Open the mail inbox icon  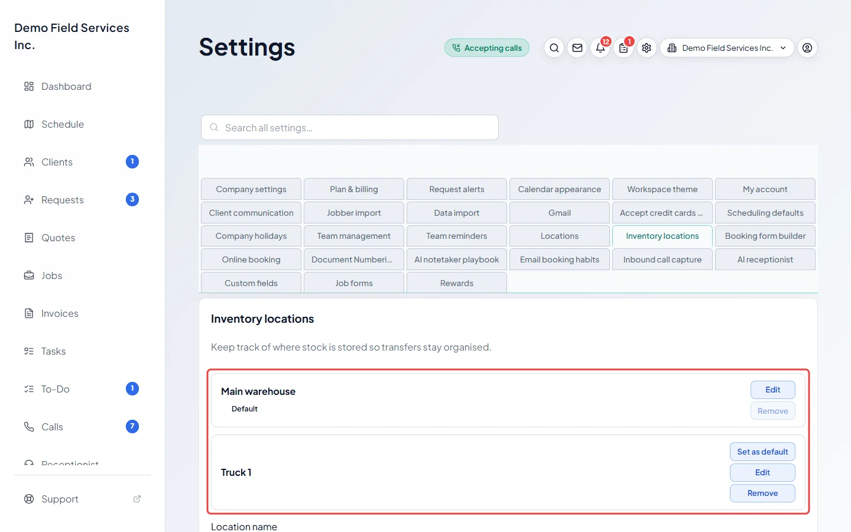pyautogui.click(x=577, y=48)
